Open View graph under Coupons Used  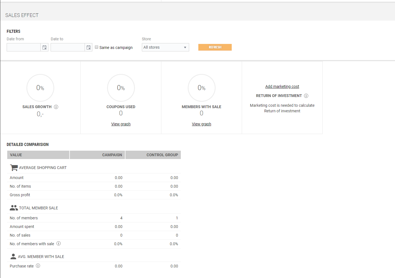coord(121,124)
